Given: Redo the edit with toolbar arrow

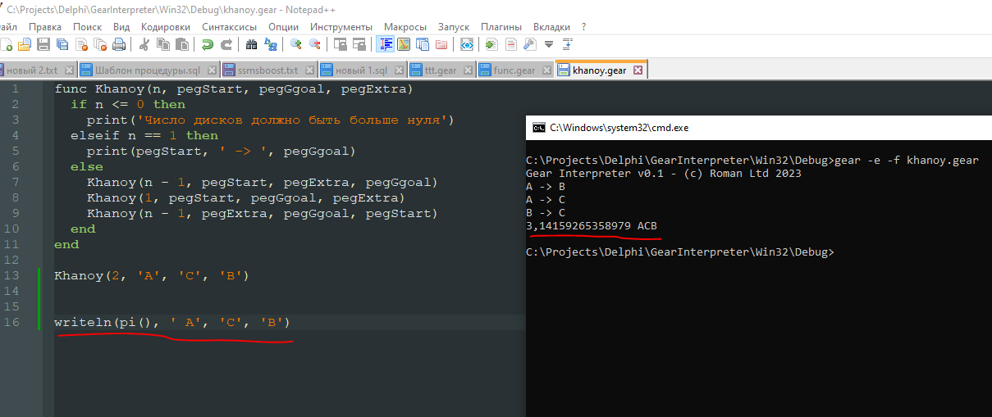Looking at the screenshot, I should [226, 44].
